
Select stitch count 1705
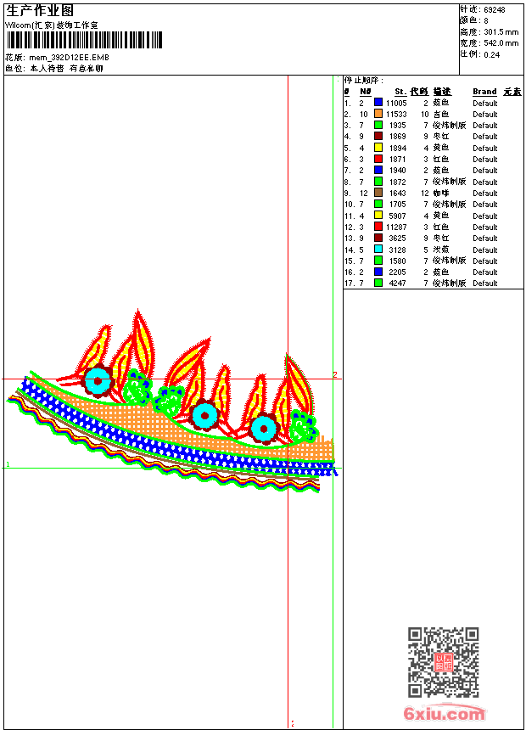pyautogui.click(x=398, y=205)
